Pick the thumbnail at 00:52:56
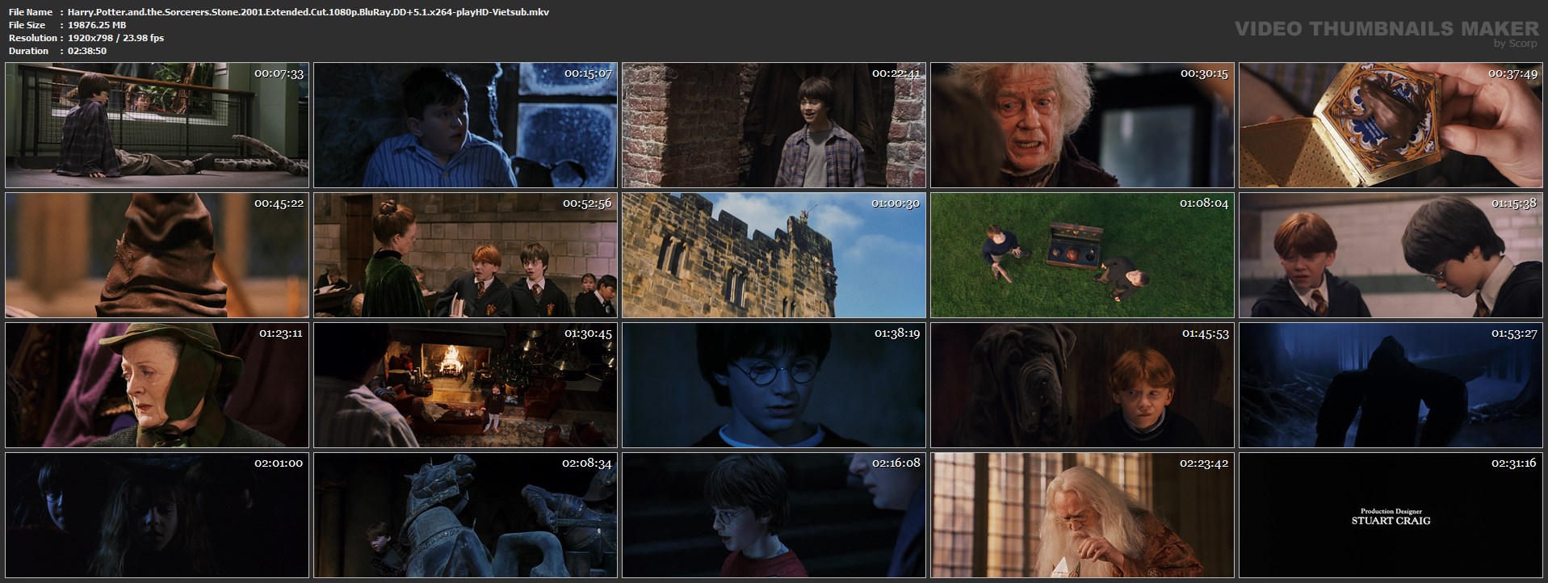The height and width of the screenshot is (583, 1548). (x=465, y=255)
